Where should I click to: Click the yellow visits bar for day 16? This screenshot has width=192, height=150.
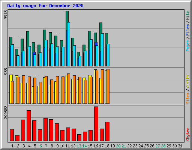[95, 87]
